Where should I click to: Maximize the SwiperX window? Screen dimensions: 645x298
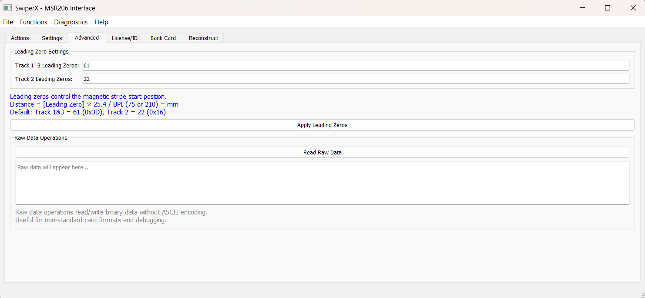click(x=608, y=8)
